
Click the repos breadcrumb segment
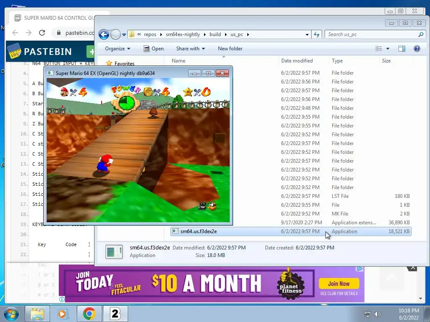(150, 34)
